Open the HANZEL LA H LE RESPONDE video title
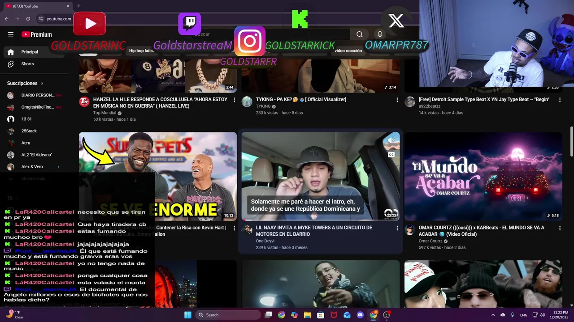The width and height of the screenshot is (574, 322). (x=160, y=103)
